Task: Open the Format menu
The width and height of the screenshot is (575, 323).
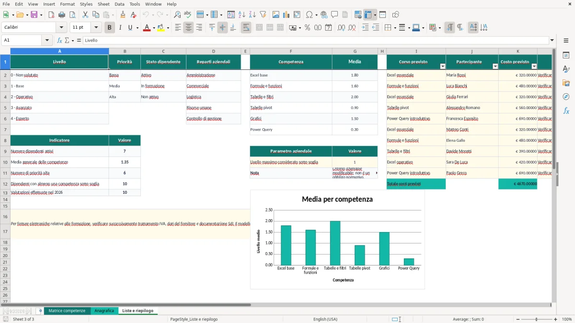Action: click(67, 4)
